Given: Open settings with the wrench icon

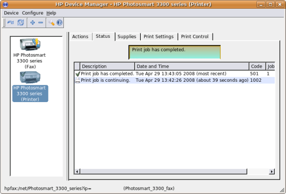Looking at the screenshot, I should (x=51, y=23).
